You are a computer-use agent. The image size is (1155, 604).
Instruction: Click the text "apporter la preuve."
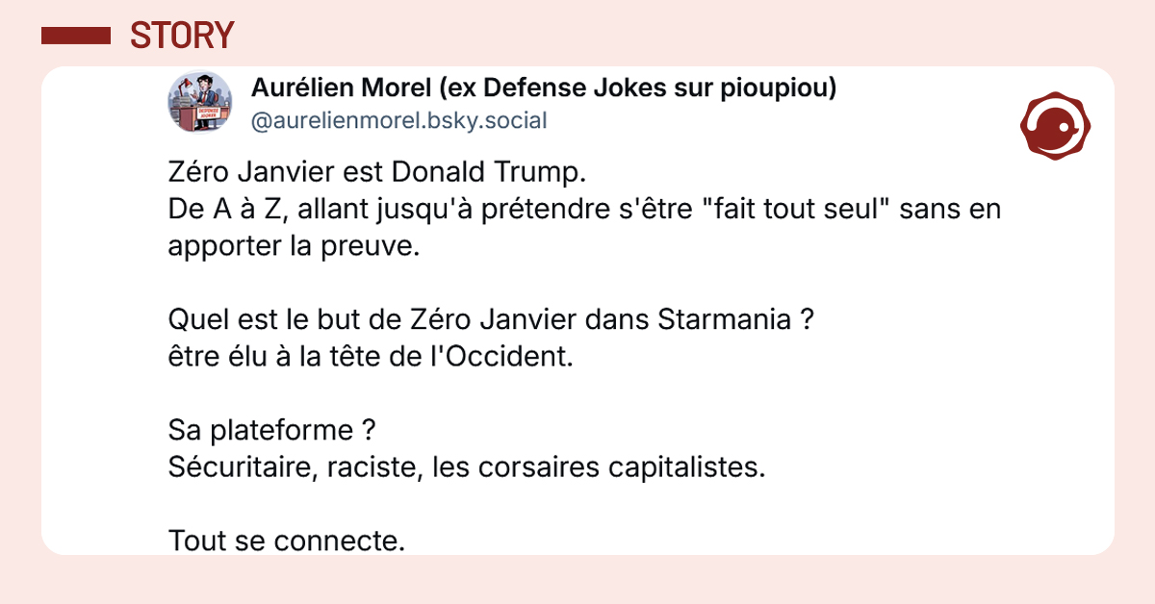pyautogui.click(x=295, y=244)
